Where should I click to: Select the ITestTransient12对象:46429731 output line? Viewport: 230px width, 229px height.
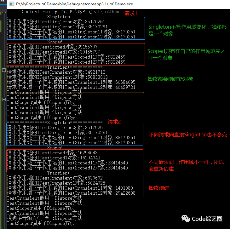[71, 87]
